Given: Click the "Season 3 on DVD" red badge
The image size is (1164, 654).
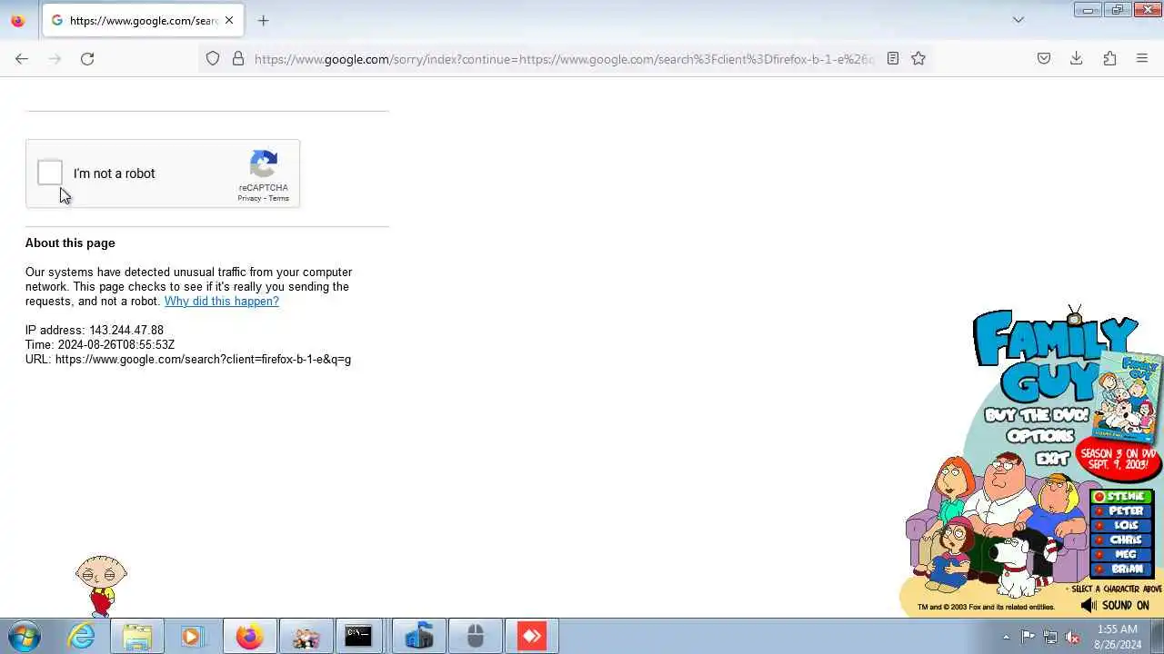Looking at the screenshot, I should (x=1118, y=459).
